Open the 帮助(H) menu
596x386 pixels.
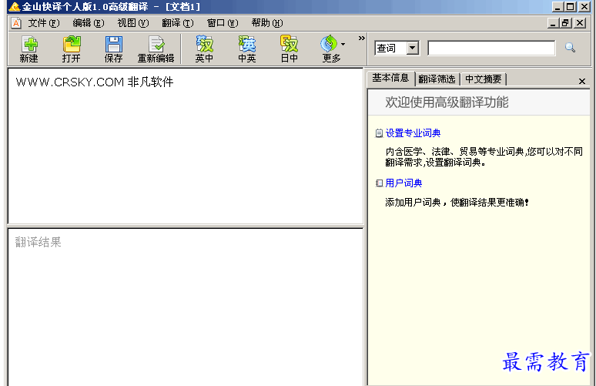(x=267, y=23)
